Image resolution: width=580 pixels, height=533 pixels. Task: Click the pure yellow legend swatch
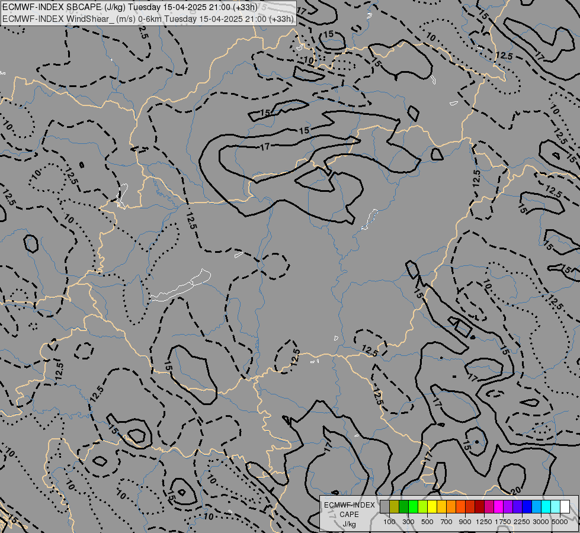pos(432,507)
